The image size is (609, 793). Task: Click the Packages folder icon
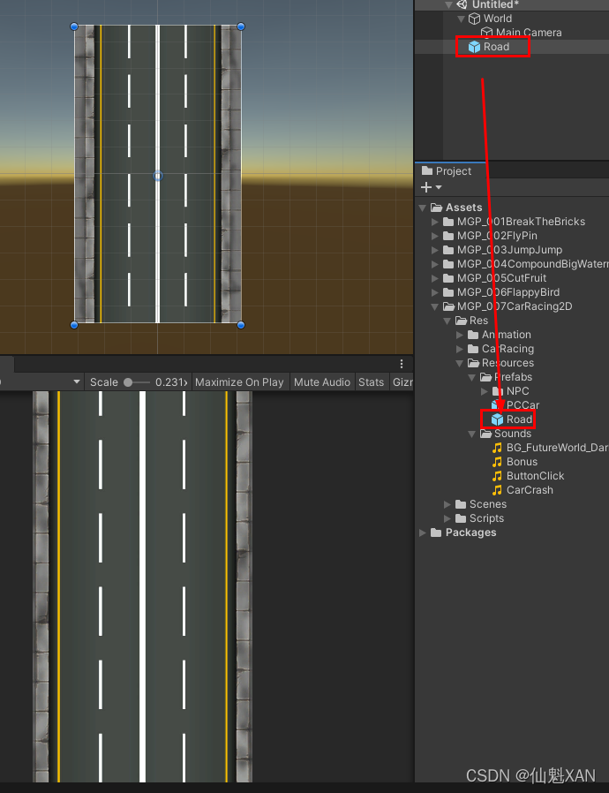(436, 532)
